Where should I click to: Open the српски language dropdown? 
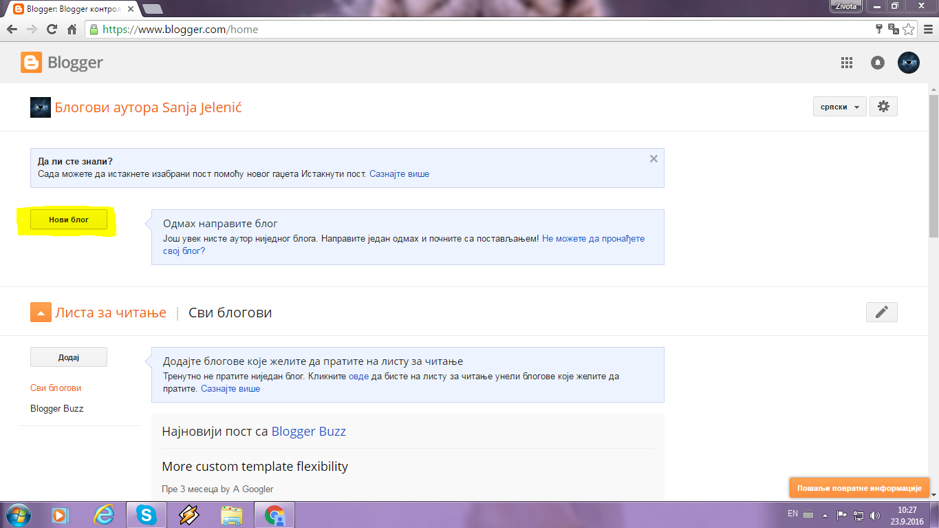pos(839,107)
